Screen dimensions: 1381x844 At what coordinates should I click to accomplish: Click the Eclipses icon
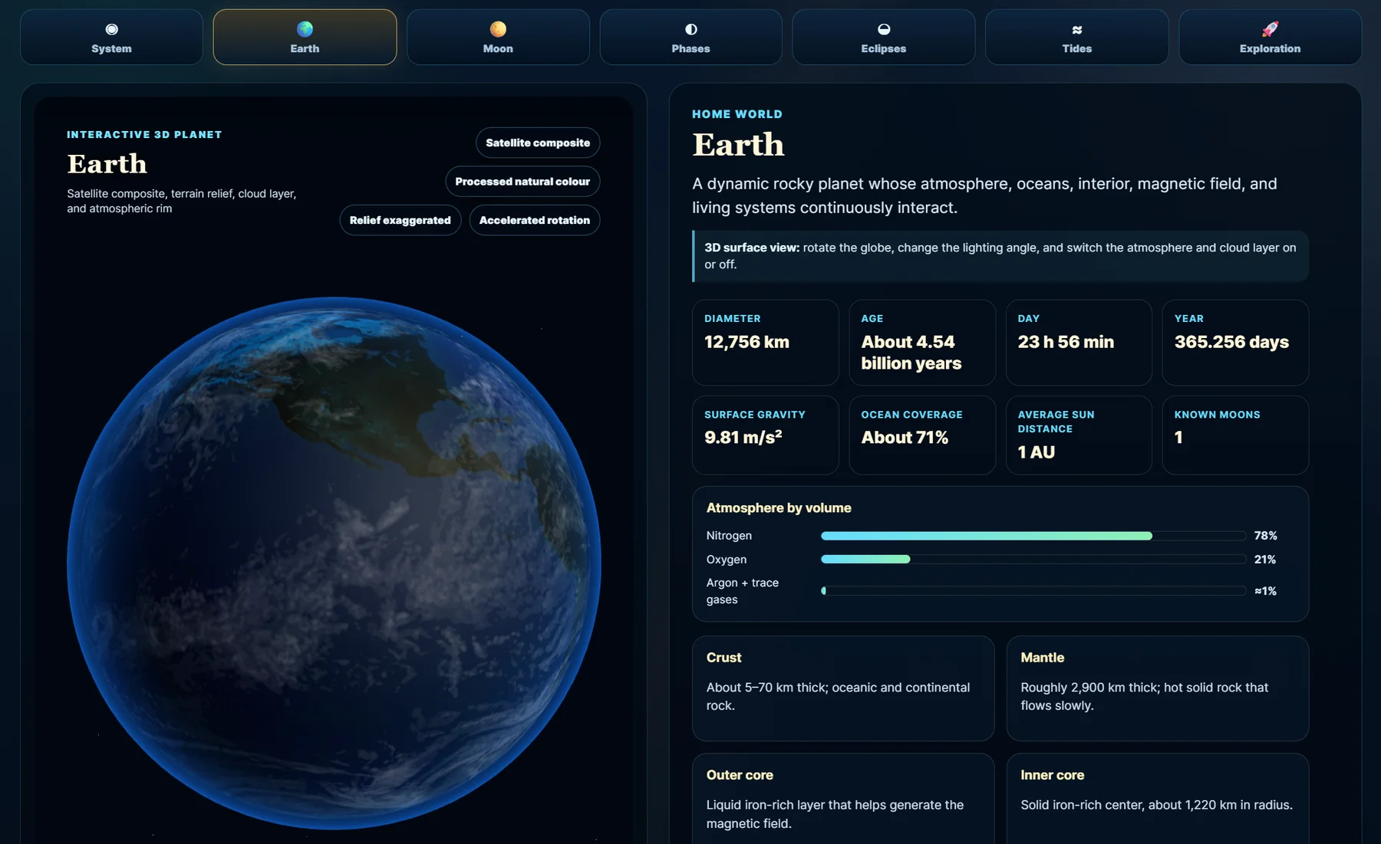pos(884,29)
